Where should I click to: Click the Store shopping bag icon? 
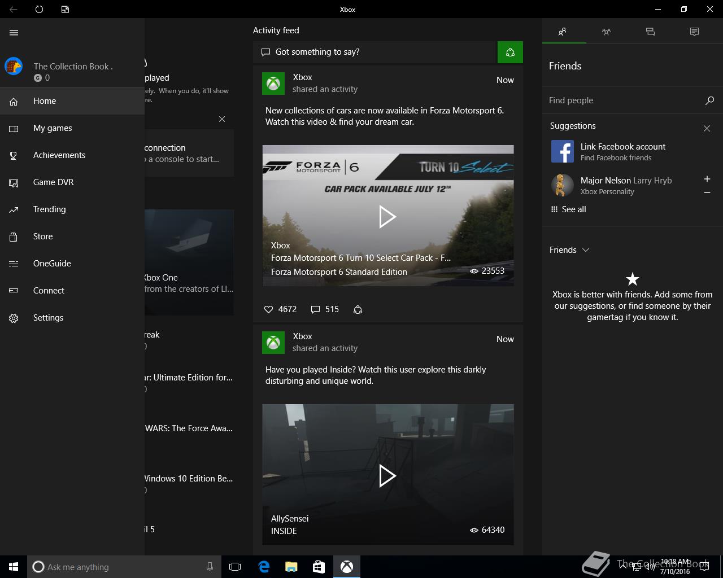14,237
